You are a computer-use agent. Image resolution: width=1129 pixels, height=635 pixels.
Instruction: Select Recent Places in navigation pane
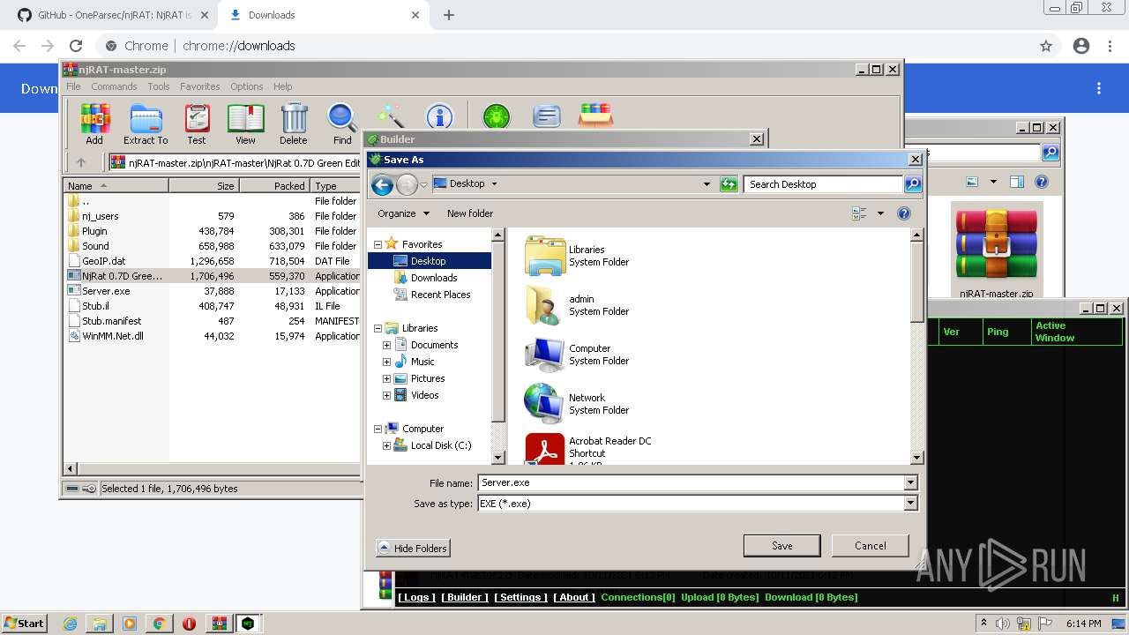[x=431, y=295]
